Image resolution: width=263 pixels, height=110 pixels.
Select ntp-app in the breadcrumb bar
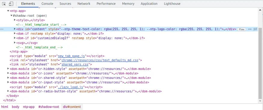point(29,107)
